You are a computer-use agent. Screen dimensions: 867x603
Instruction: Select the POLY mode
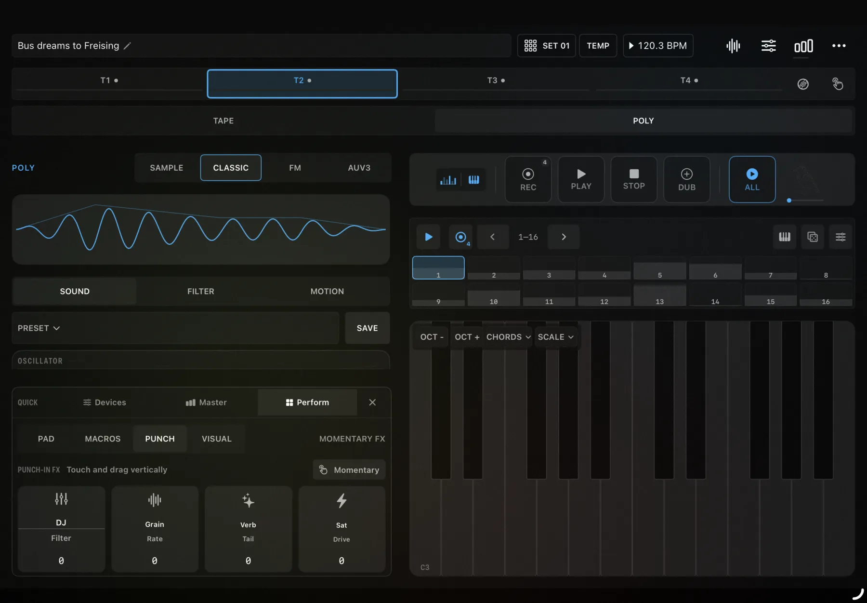(643, 121)
